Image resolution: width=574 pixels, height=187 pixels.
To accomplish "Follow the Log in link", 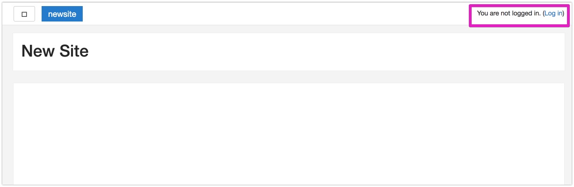I will pos(553,14).
